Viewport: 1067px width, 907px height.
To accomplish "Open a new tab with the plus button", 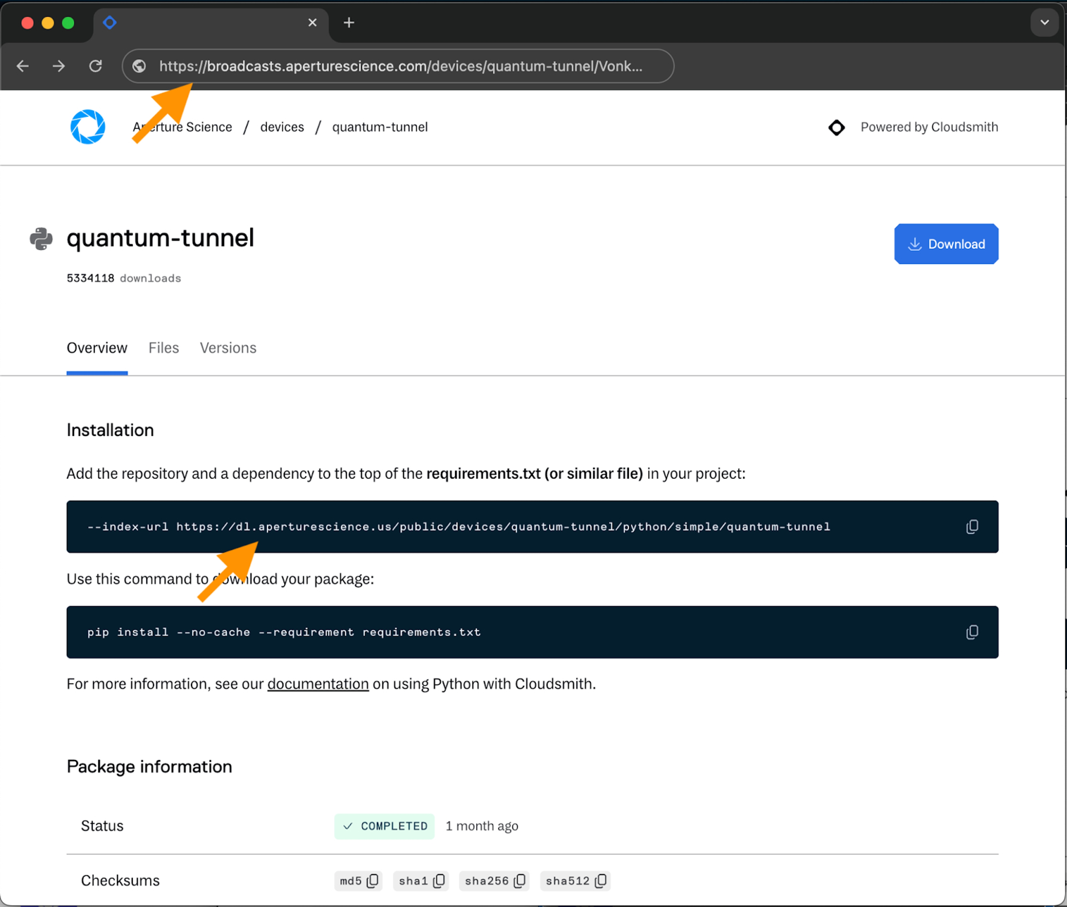I will click(x=349, y=22).
